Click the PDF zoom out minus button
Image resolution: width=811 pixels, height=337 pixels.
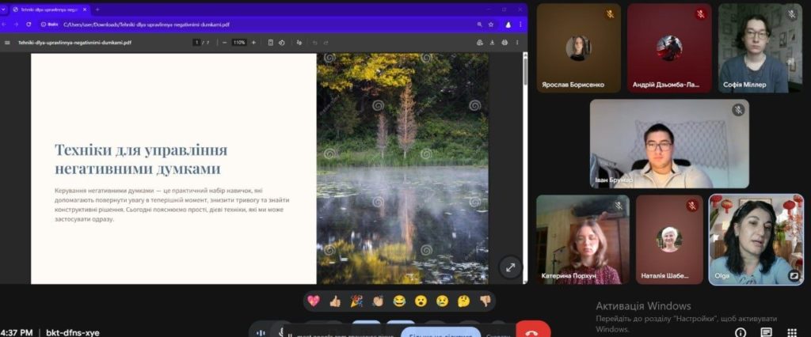224,42
